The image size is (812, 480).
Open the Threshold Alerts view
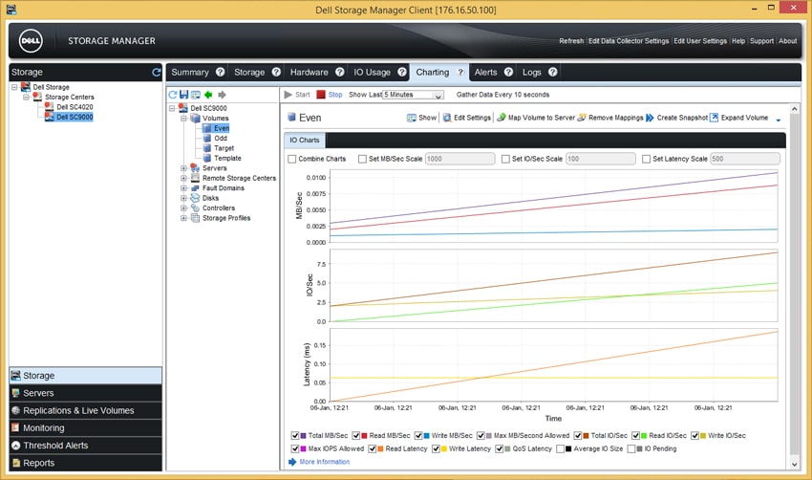(x=85, y=446)
